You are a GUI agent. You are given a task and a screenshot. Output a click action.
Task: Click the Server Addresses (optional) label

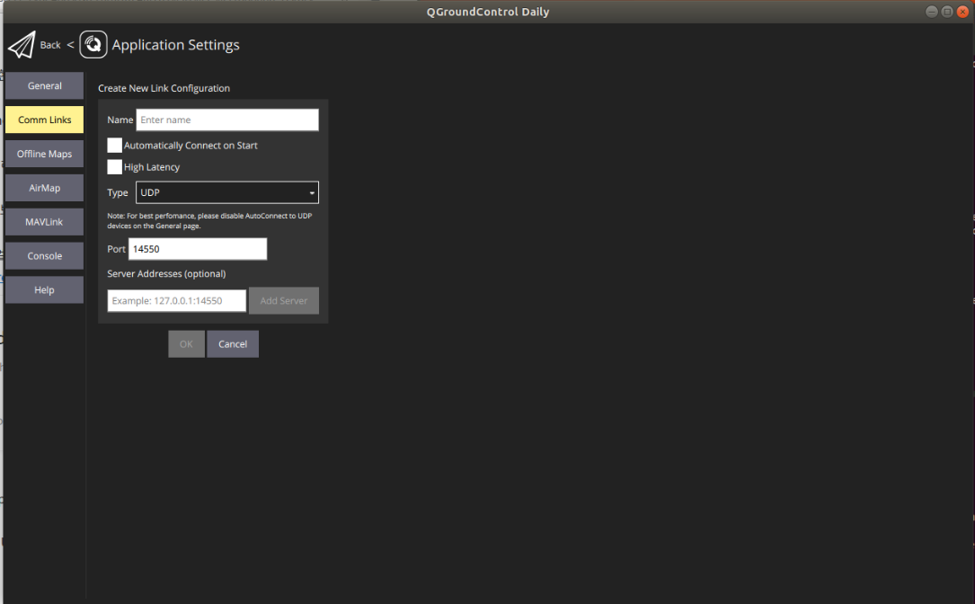coord(166,274)
